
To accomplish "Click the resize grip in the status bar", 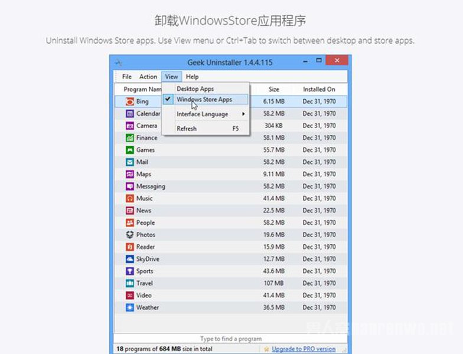I will (344, 350).
